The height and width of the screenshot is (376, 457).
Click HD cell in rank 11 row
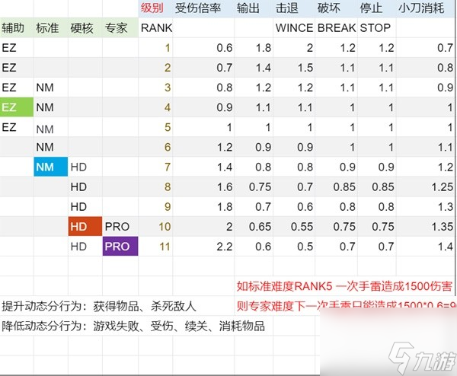[85, 247]
